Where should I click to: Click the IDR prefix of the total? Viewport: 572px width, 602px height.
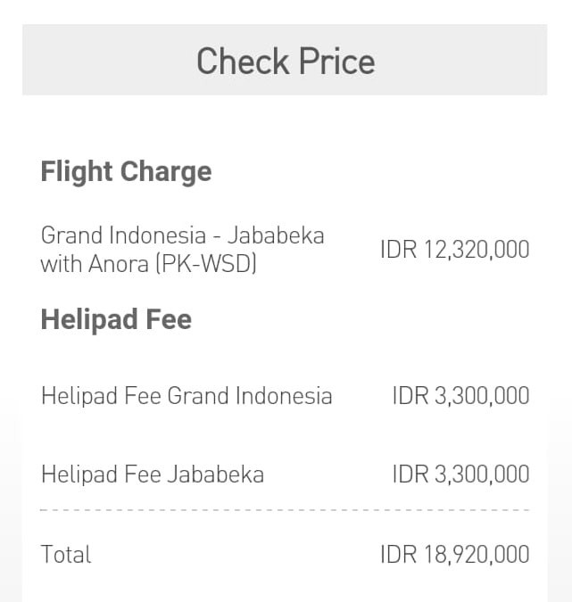click(x=398, y=555)
